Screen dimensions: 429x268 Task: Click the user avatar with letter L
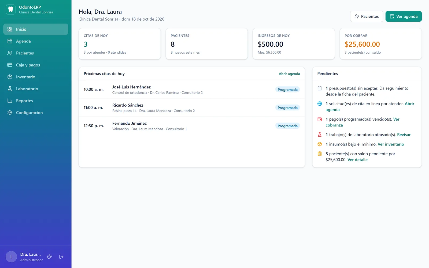point(11,257)
